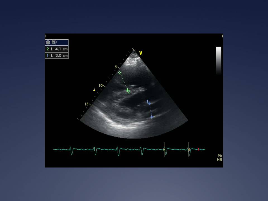Select upper green caliper of measurement 2
Image resolution: width=268 pixels, height=201 pixels.
tap(119, 73)
